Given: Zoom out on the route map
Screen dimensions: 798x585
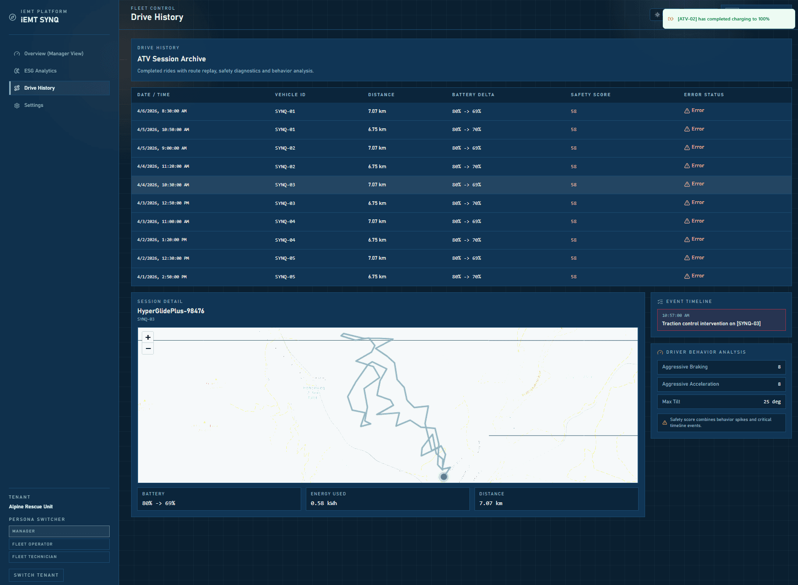Looking at the screenshot, I should (x=148, y=348).
